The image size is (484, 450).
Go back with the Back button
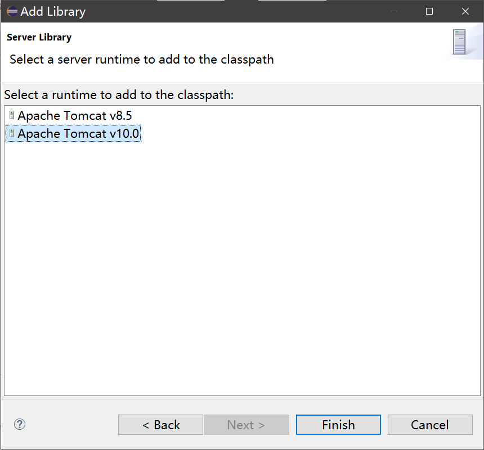160,425
